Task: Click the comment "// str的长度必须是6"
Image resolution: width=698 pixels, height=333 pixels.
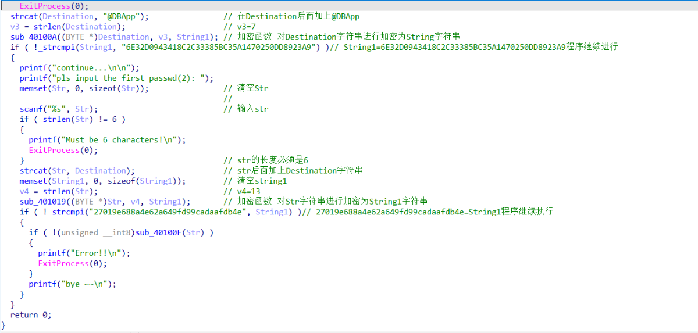Action: (x=266, y=160)
